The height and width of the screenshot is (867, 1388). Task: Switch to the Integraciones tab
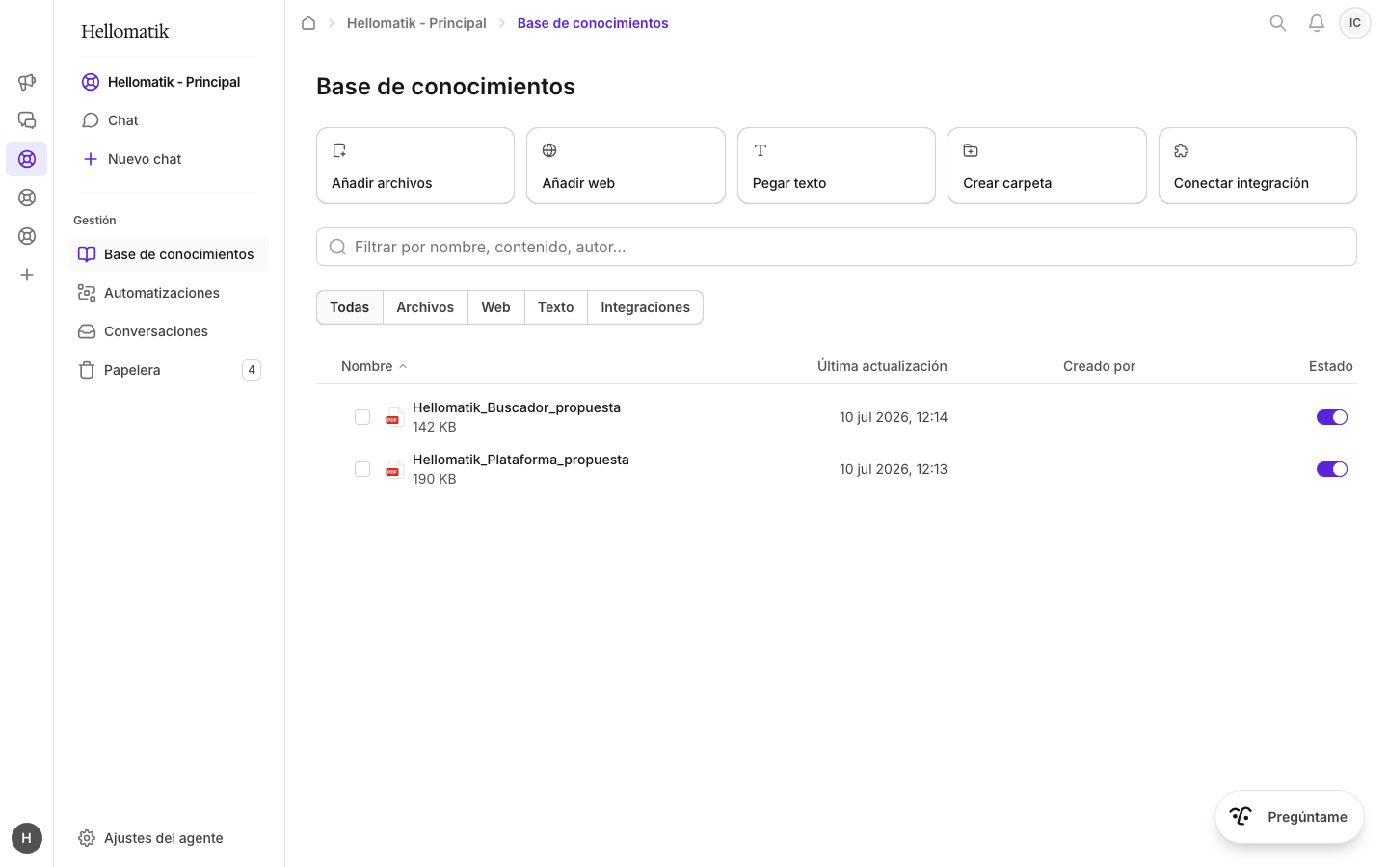click(646, 307)
